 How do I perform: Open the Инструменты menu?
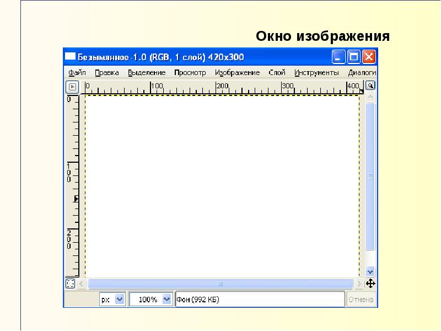coord(316,73)
